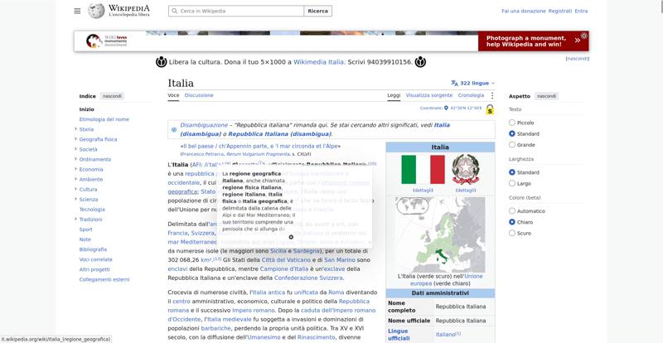Select the Leggi tab
Screen dimensions: 663x343
(394, 95)
